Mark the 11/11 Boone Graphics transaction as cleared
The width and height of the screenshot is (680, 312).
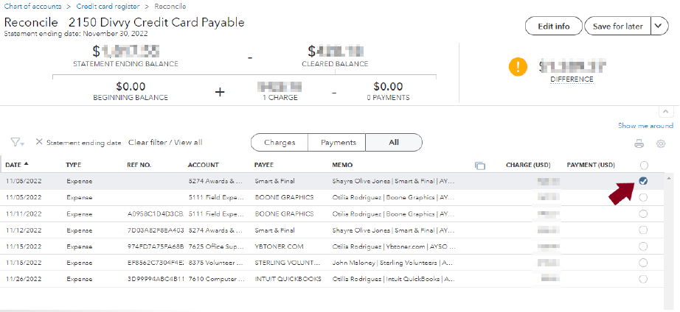(x=643, y=213)
